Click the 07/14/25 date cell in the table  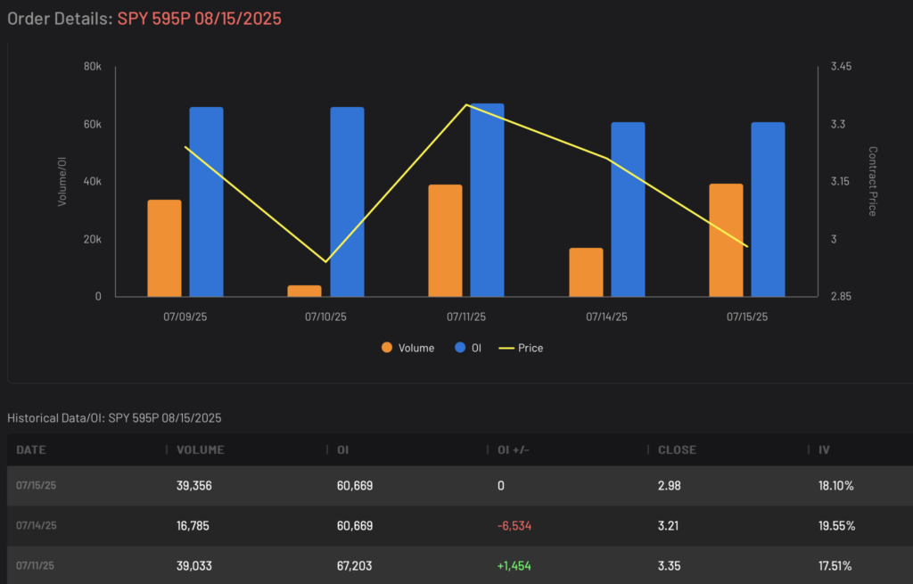click(36, 526)
